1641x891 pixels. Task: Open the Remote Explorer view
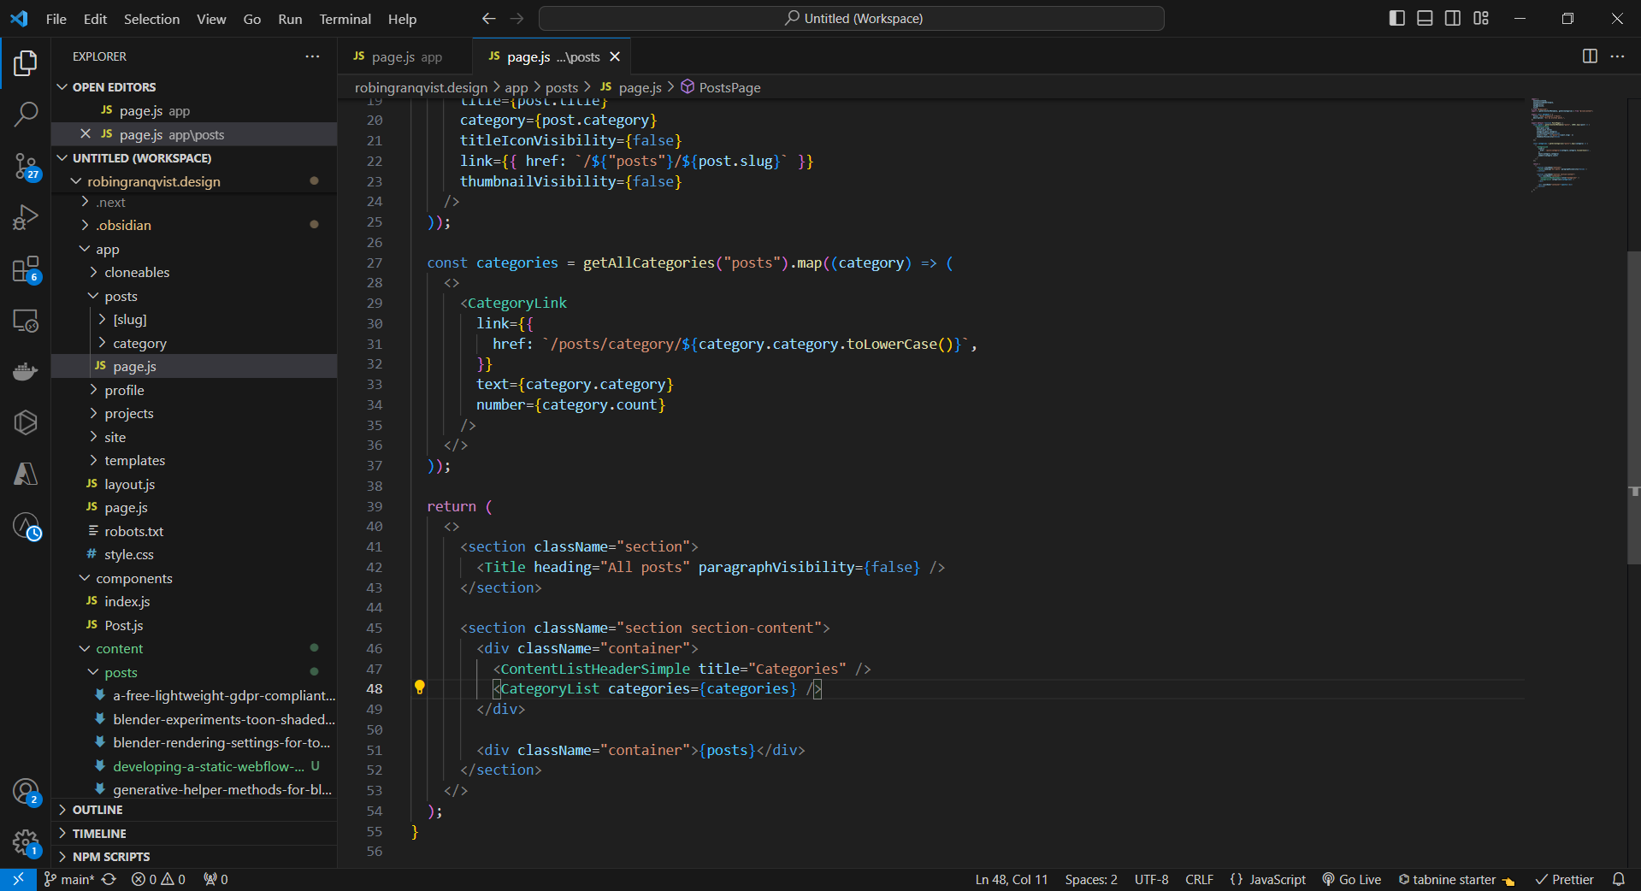[x=26, y=321]
